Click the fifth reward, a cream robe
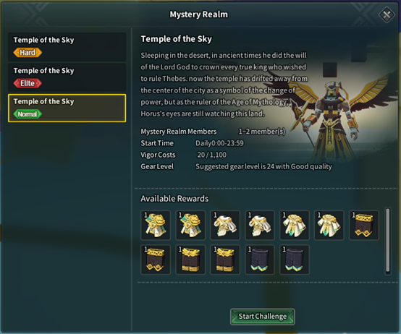Viewport: 401px width, 334px height. pyautogui.click(x=295, y=226)
